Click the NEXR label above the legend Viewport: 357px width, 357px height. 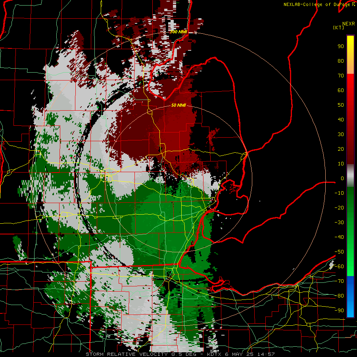pos(349,24)
